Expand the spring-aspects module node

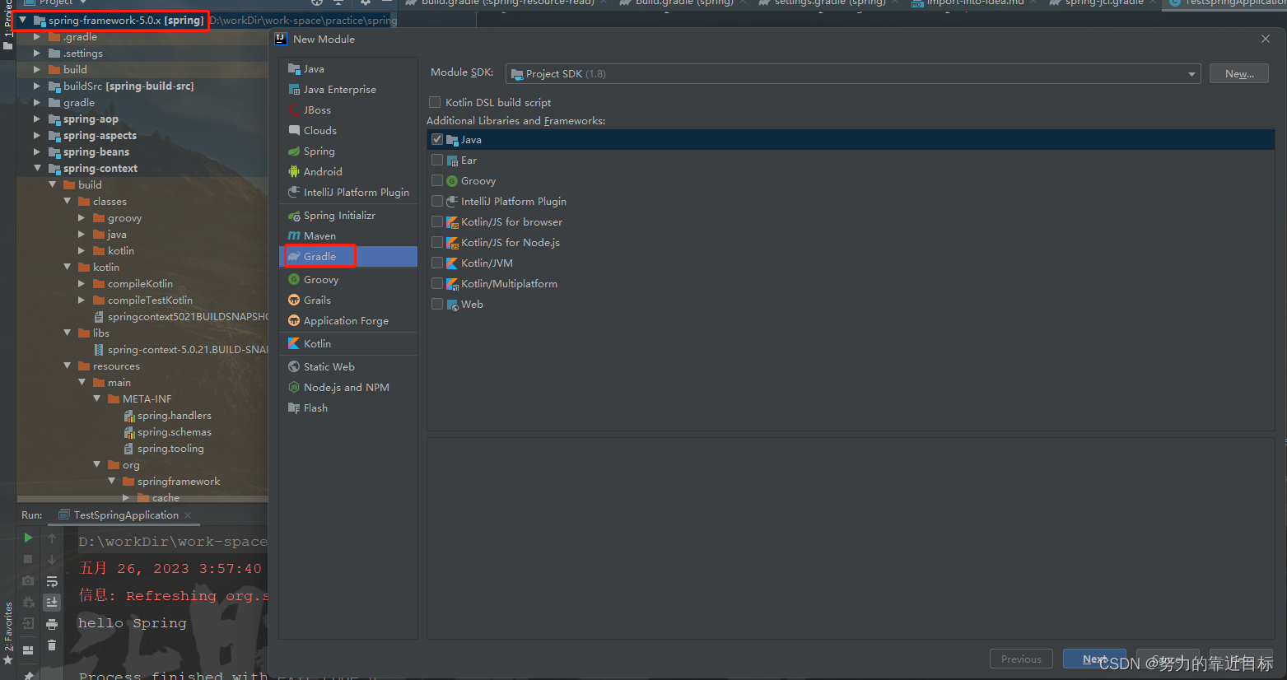pyautogui.click(x=37, y=136)
